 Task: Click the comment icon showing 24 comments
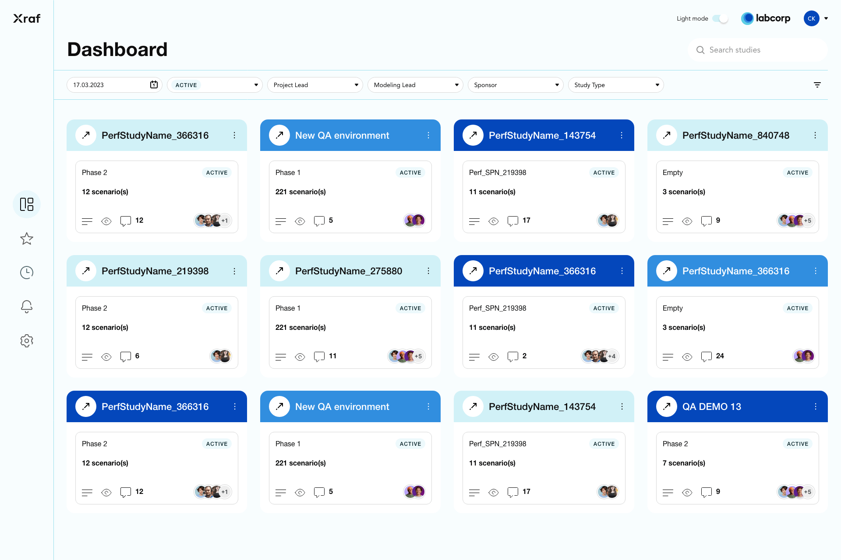(706, 357)
